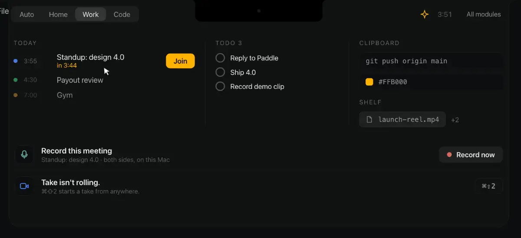The width and height of the screenshot is (521, 238).
Task: Mark Ship 4.0 as done
Action: coord(221,72)
